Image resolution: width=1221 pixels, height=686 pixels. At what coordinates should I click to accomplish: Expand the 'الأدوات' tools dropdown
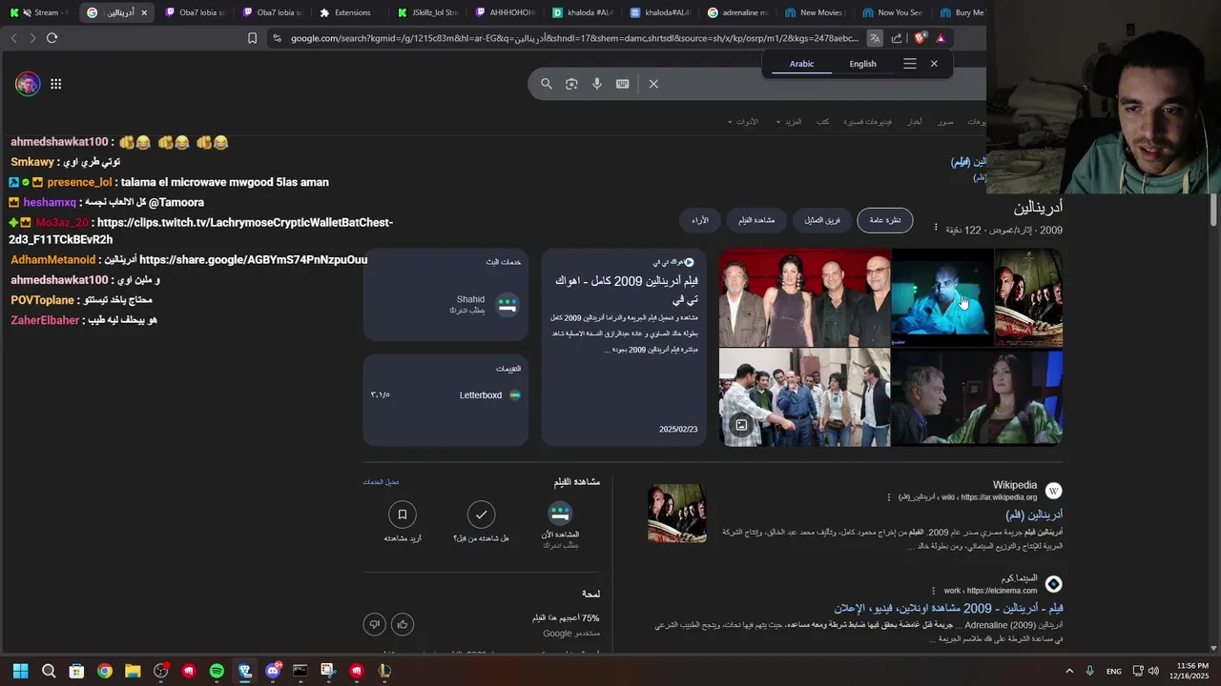tap(743, 122)
